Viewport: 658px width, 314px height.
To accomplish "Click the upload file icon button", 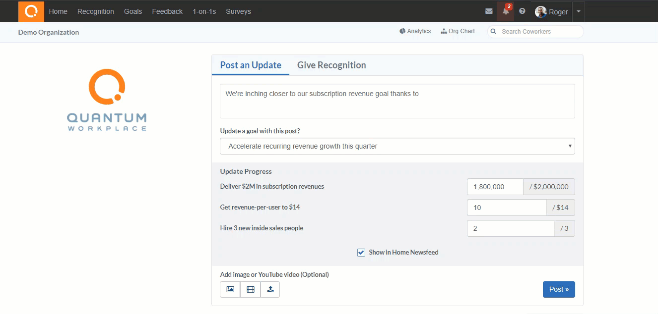I will pyautogui.click(x=270, y=289).
